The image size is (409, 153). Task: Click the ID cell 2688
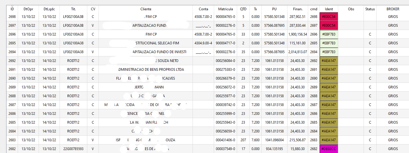pos(12,96)
